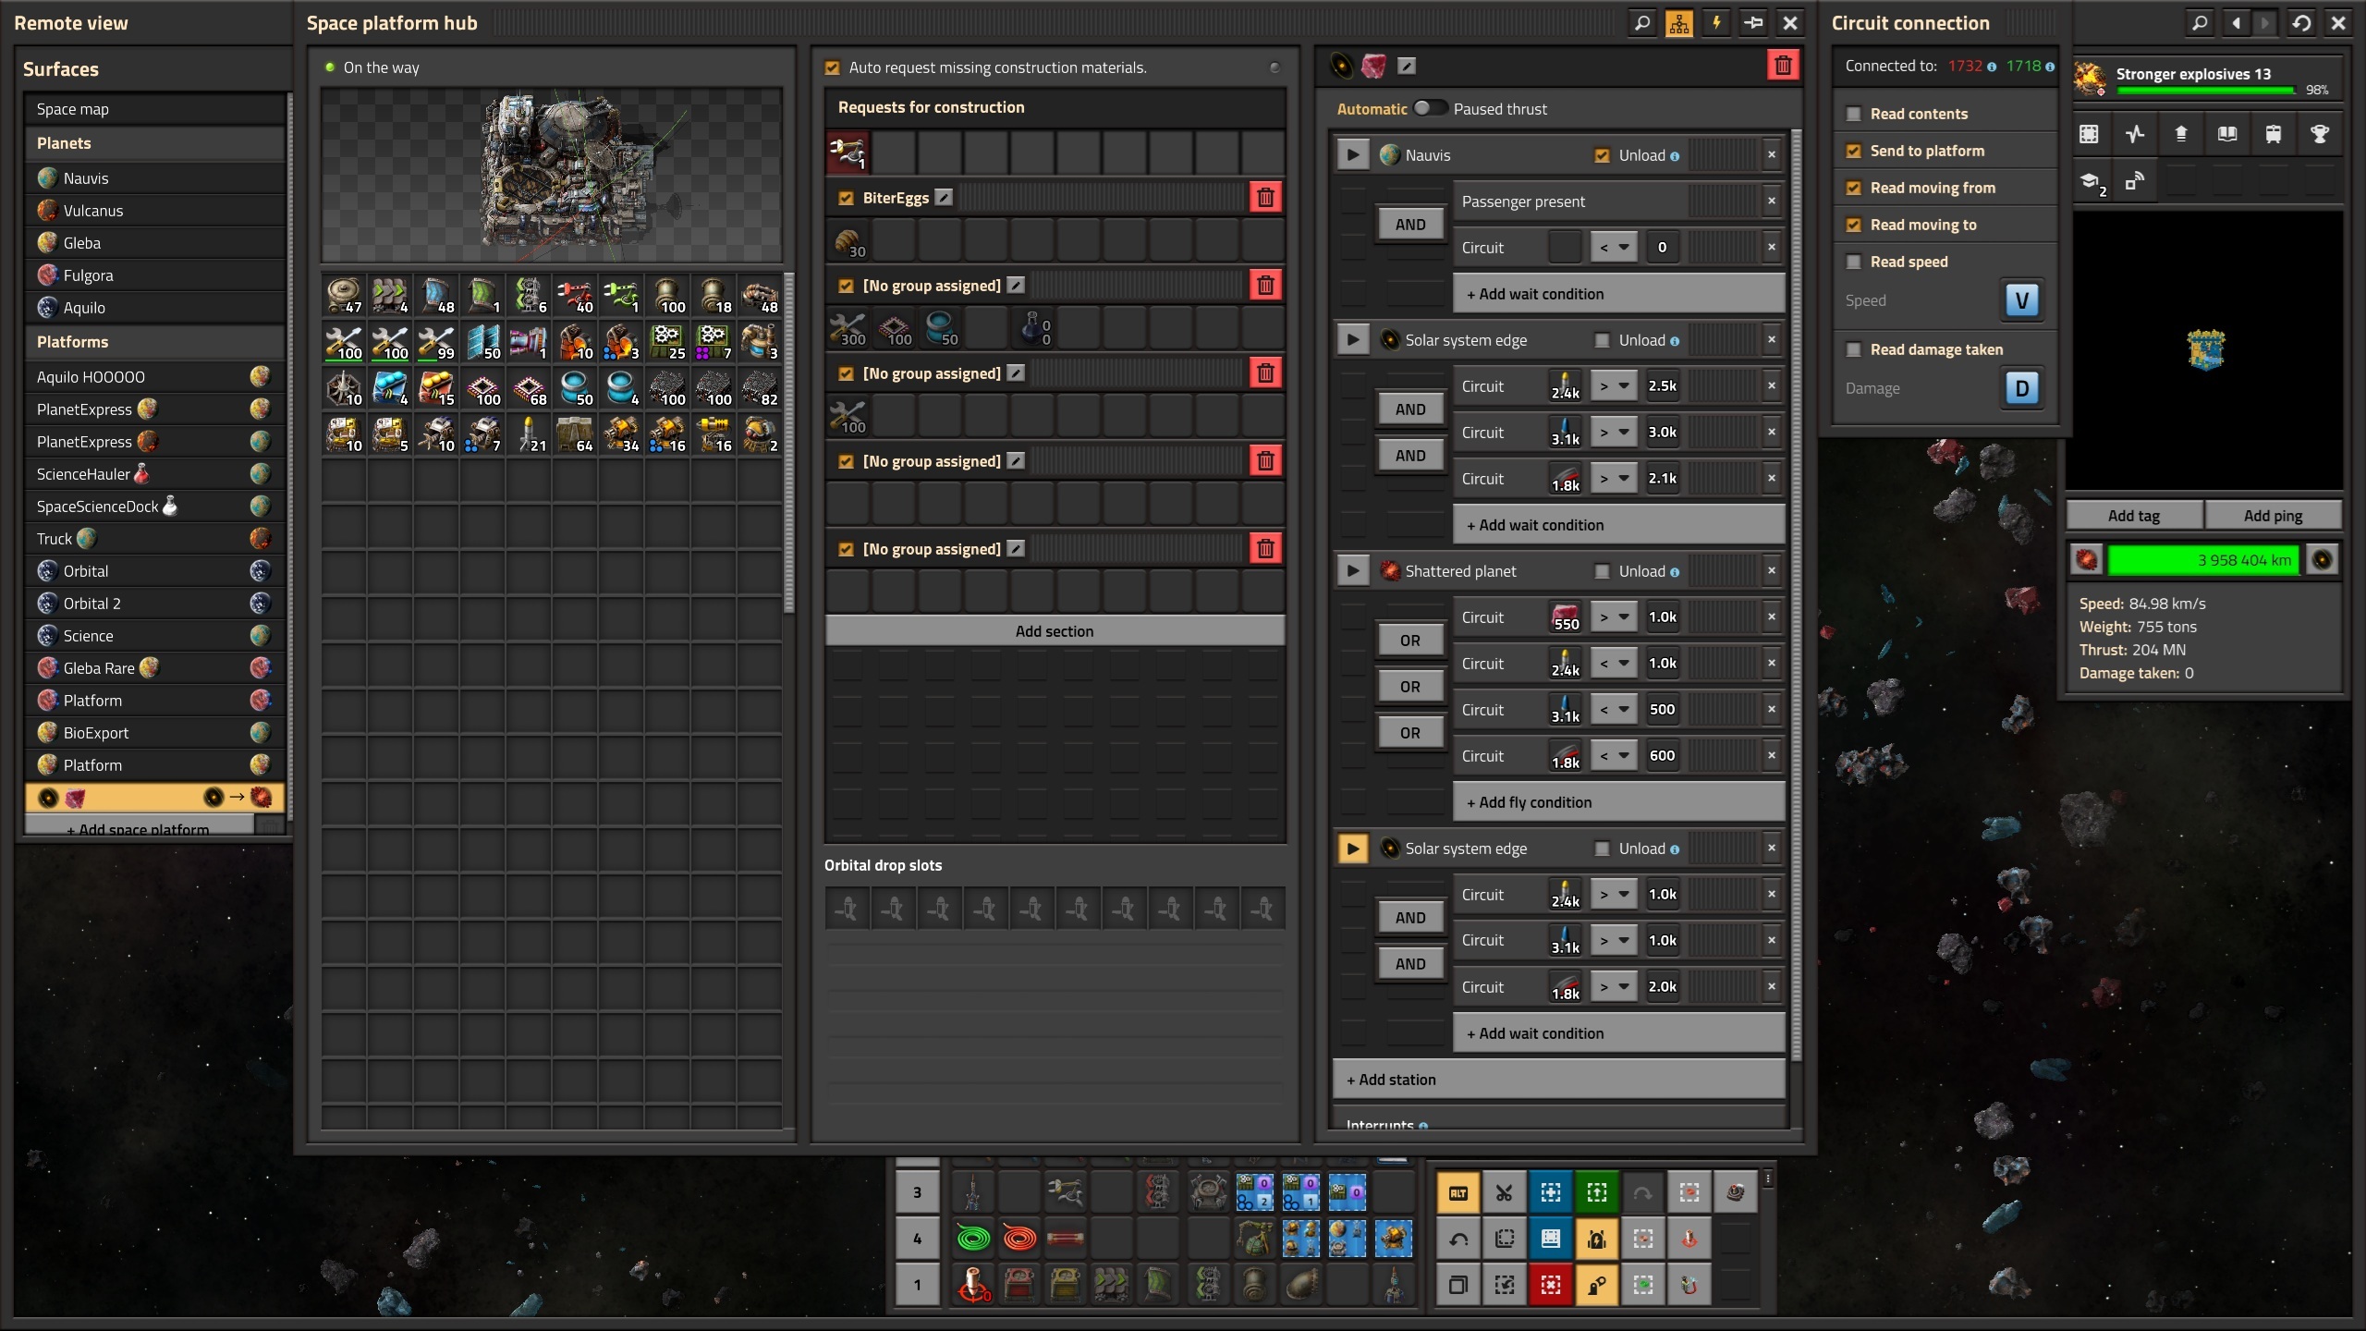Open comparator dropdown for the 550 signal condition
The image size is (2366, 1331).
pyautogui.click(x=1615, y=617)
